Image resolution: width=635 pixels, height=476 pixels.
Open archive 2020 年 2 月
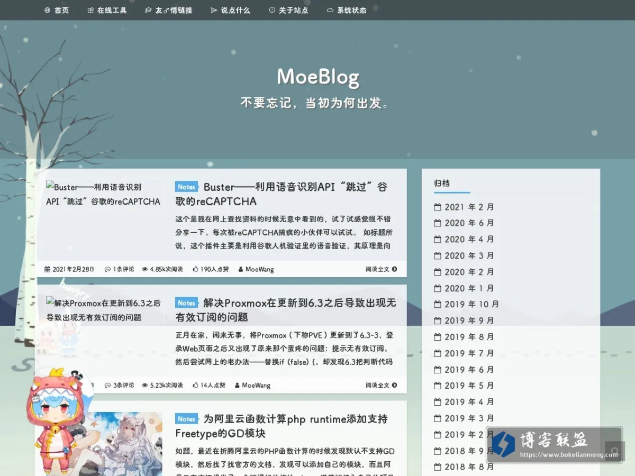coord(465,272)
